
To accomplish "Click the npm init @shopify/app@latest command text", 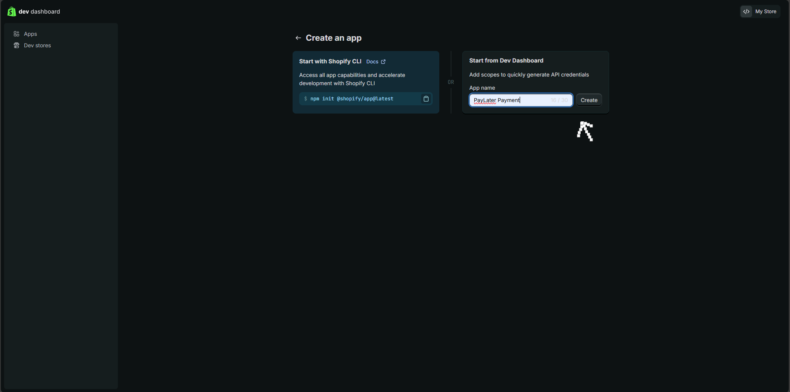I will click(352, 99).
